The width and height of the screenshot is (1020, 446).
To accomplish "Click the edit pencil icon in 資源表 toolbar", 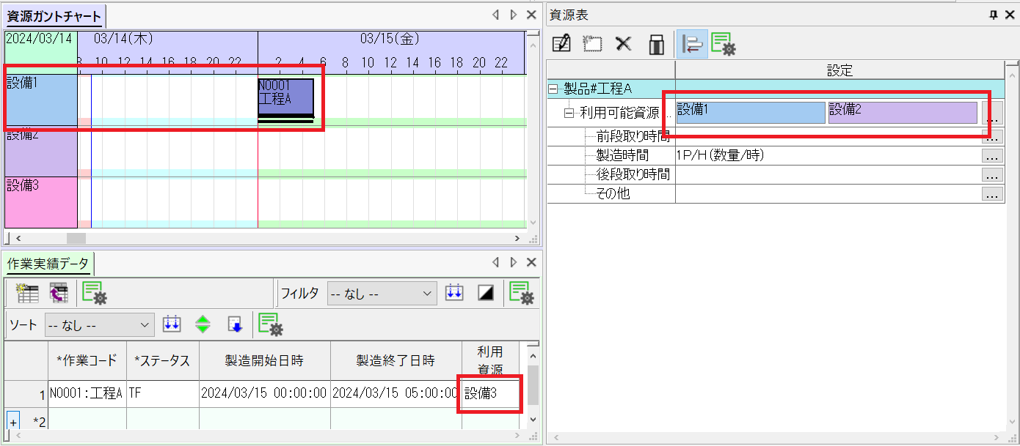I will 561,44.
